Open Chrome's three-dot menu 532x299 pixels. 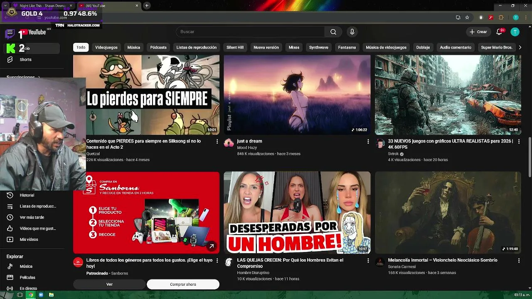[526, 17]
